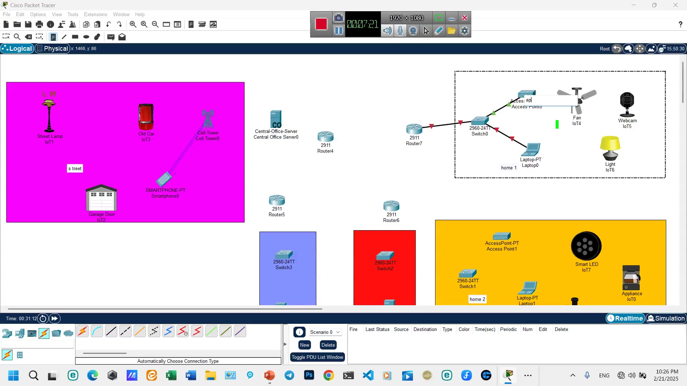Switch to Physical workspace view
The width and height of the screenshot is (687, 386).
pyautogui.click(x=52, y=49)
